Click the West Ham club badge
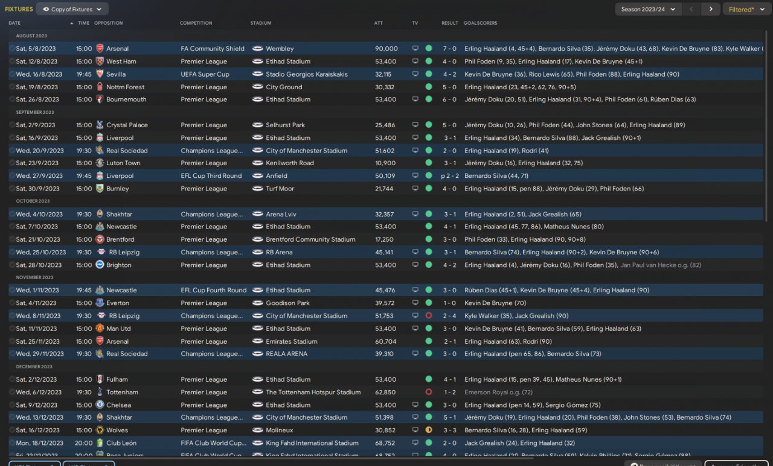 coord(100,61)
